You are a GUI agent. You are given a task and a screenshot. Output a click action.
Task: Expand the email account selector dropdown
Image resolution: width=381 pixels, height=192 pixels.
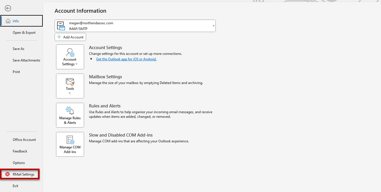(x=213, y=26)
